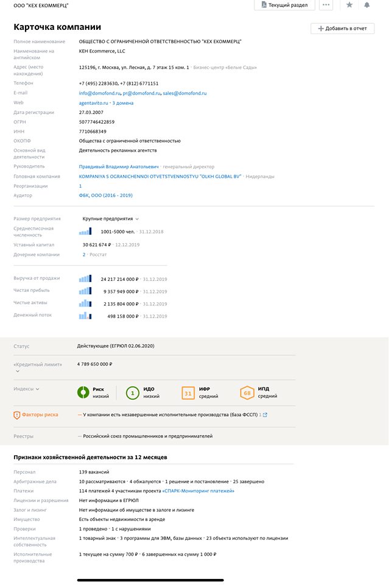The height and width of the screenshot is (585, 389).
Task: Expand the Indices section chevron
Action: [37, 389]
